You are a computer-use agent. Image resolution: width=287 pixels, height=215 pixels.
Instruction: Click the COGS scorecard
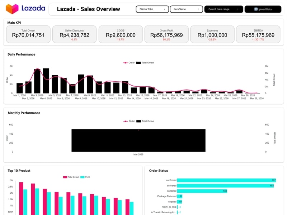coord(121,34)
